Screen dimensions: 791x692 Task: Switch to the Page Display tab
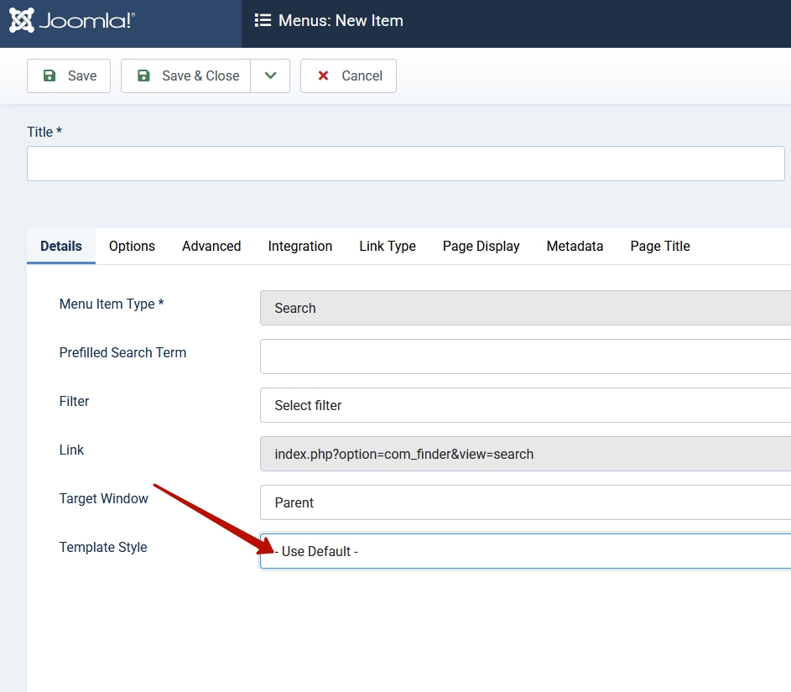click(481, 246)
